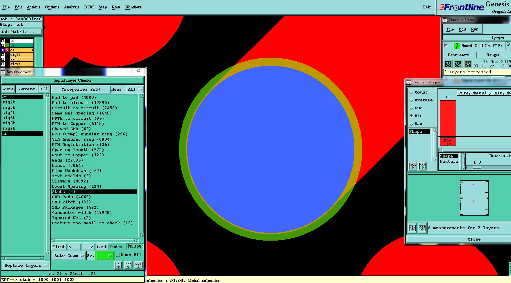Click the red-outlined run icon in Checklist Editor
This screenshot has height=283, width=511.
coord(468,64)
